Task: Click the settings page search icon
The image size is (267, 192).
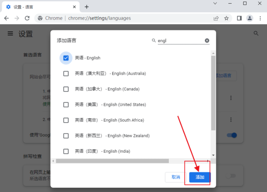Action: pos(256,33)
